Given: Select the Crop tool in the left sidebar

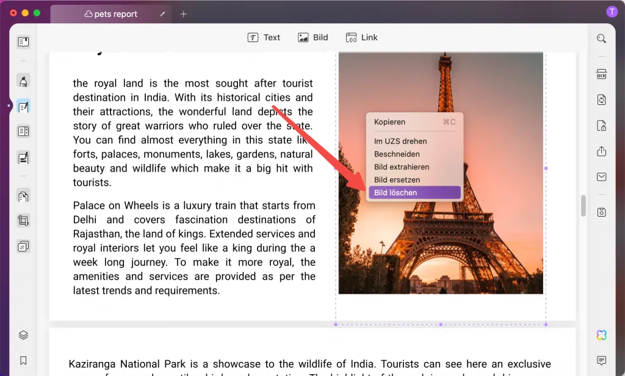Looking at the screenshot, I should point(23,220).
